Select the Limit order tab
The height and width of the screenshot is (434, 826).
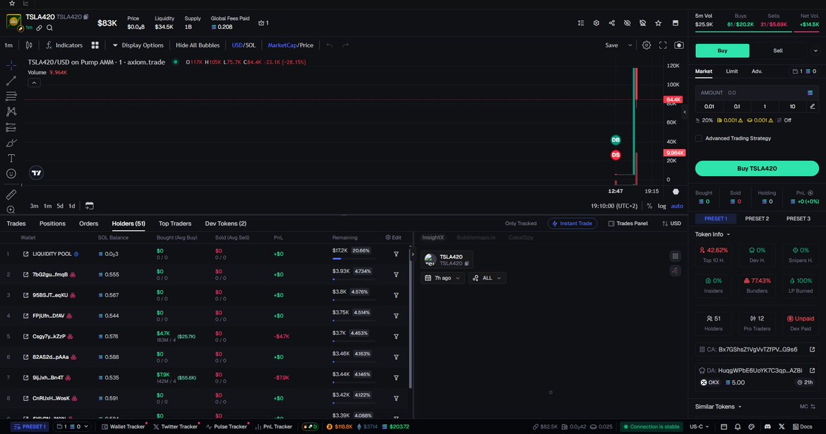coord(732,71)
